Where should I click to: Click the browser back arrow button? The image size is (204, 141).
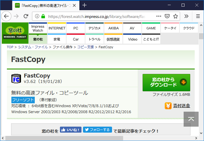coord(7,16)
